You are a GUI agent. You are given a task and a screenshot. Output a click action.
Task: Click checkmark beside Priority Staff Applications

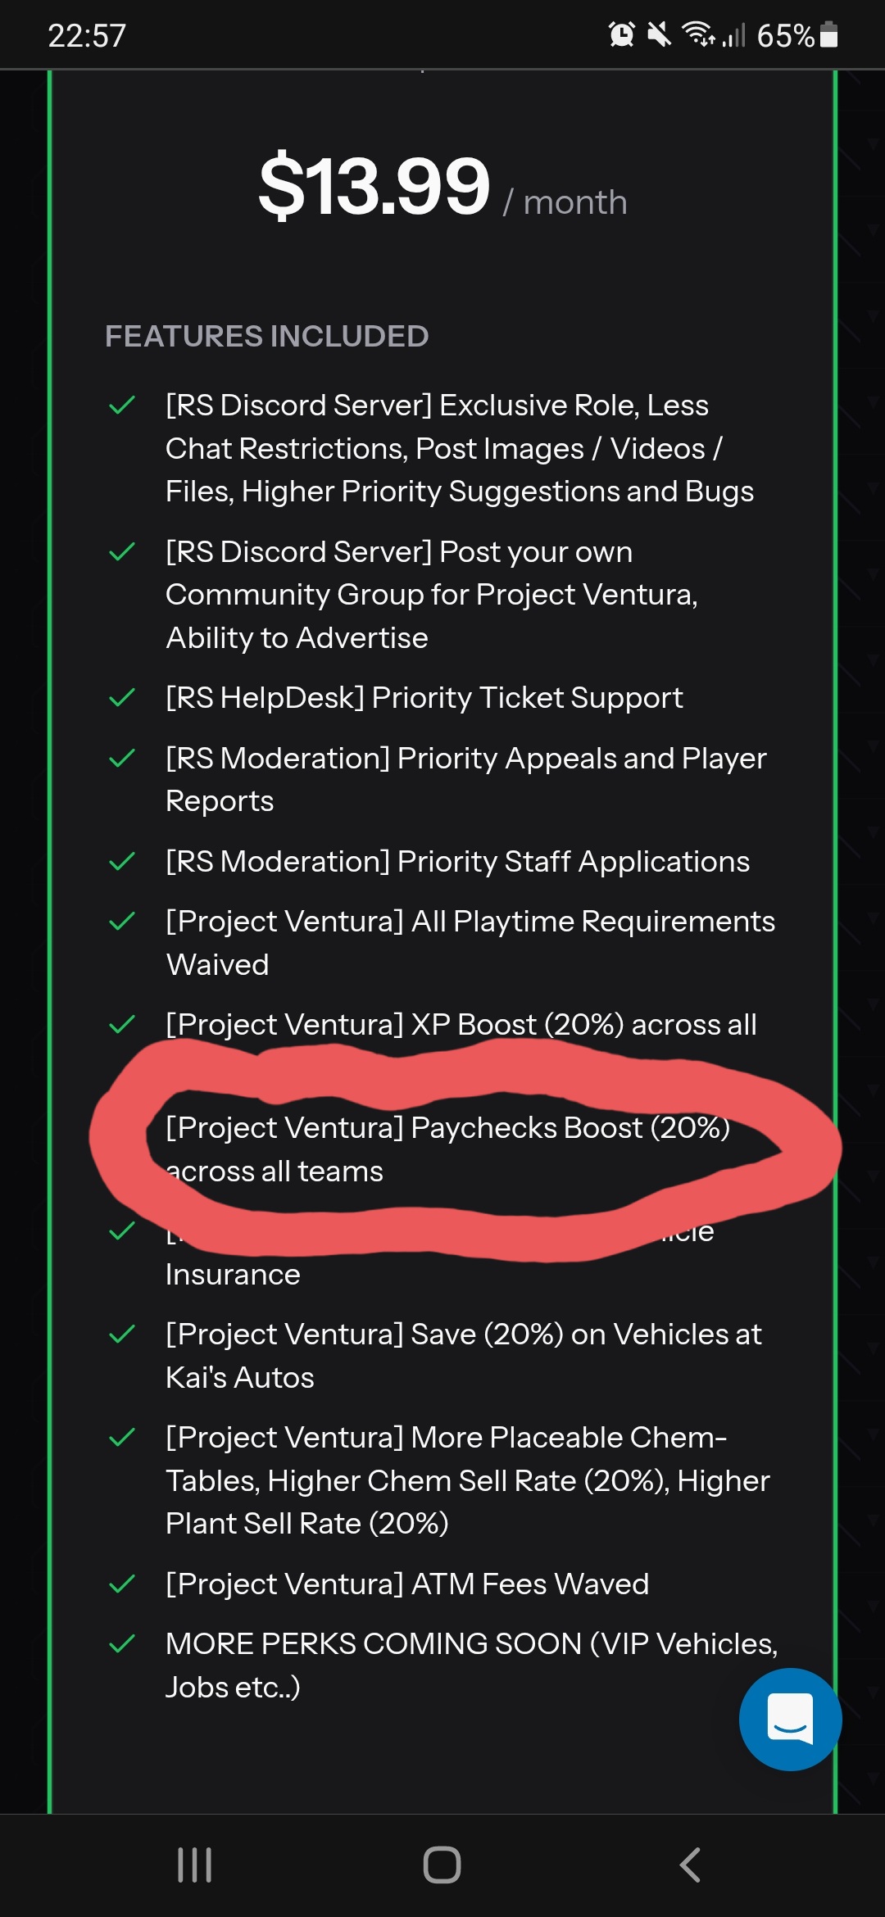[x=122, y=862]
